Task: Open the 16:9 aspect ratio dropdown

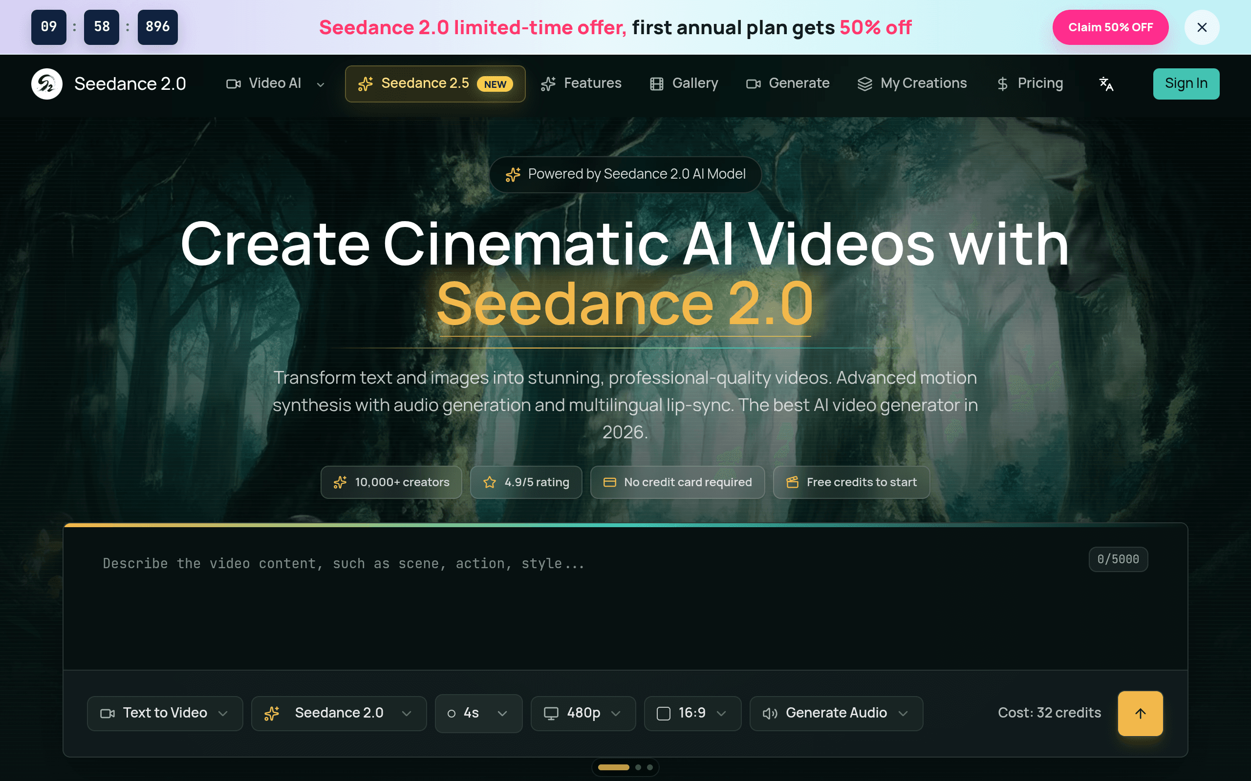Action: (x=693, y=713)
